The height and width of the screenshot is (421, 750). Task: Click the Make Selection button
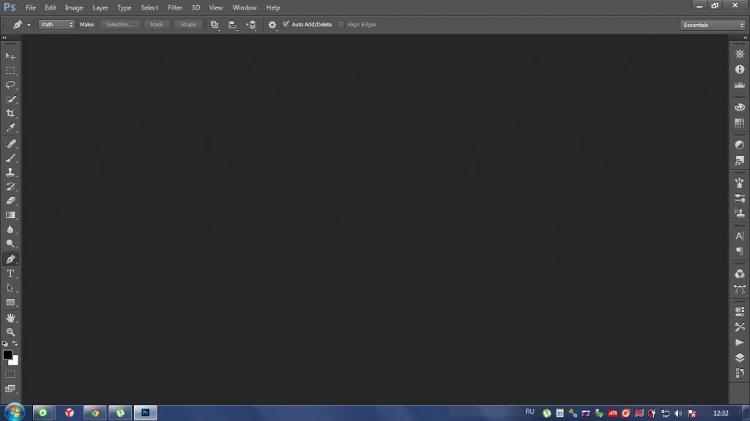click(x=119, y=24)
